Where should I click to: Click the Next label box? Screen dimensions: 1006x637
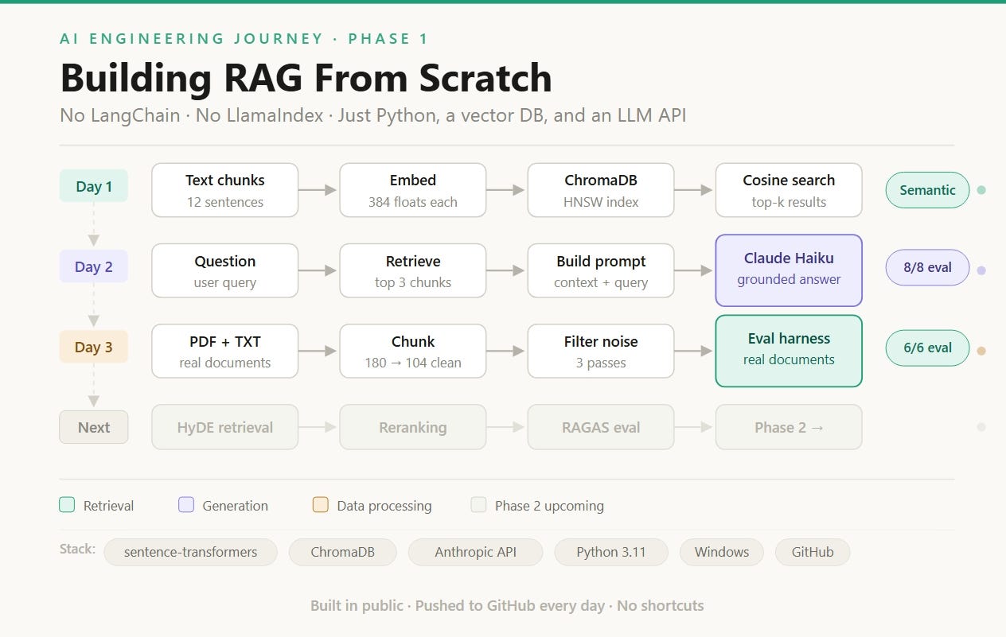[94, 427]
